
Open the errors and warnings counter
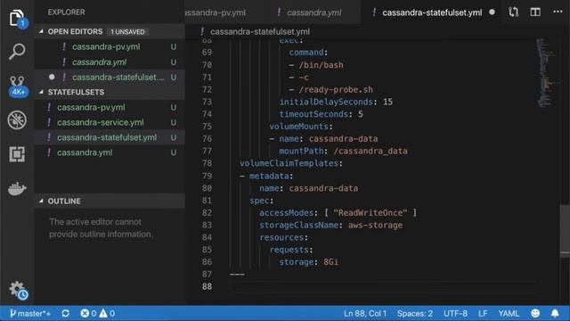pyautogui.click(x=98, y=313)
